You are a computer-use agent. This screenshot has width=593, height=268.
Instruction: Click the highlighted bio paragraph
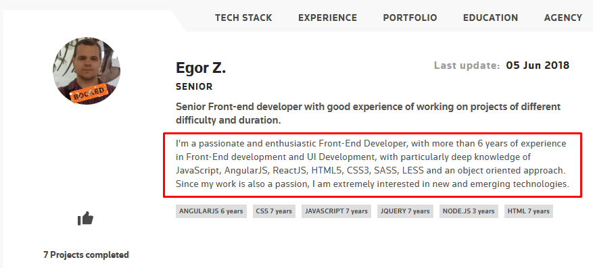(x=373, y=165)
